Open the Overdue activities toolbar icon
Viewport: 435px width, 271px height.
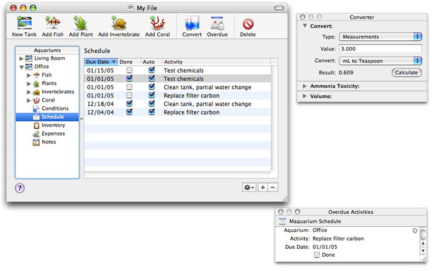click(217, 24)
